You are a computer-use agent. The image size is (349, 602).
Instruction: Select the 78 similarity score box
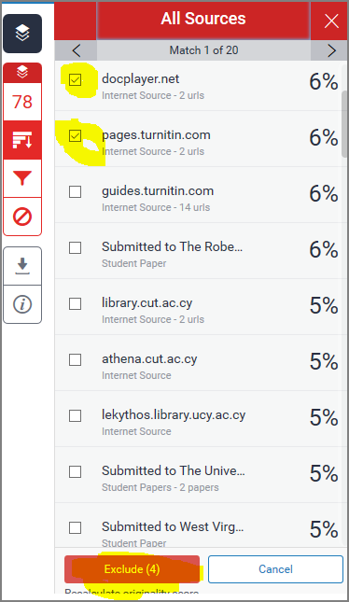point(22,102)
